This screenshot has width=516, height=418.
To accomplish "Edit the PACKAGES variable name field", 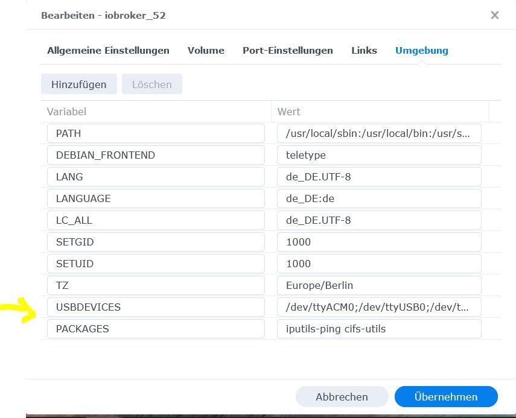I will click(156, 329).
